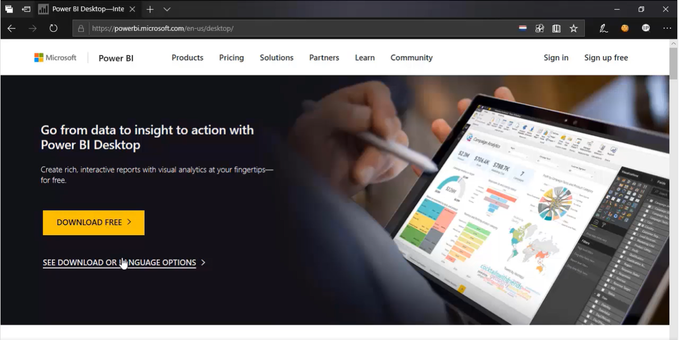Open the Learn nav menu
The height and width of the screenshot is (340, 679).
coord(365,57)
